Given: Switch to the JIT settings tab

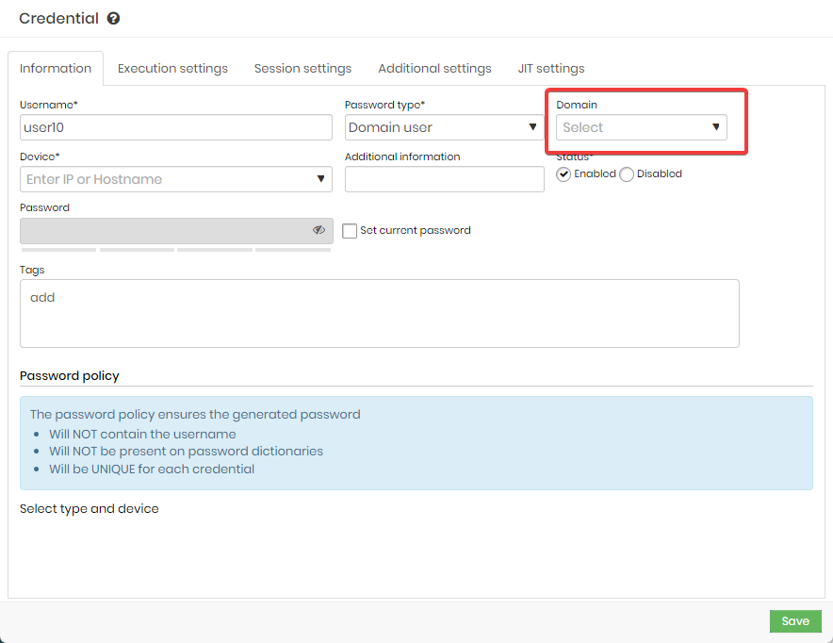Looking at the screenshot, I should coord(551,69).
